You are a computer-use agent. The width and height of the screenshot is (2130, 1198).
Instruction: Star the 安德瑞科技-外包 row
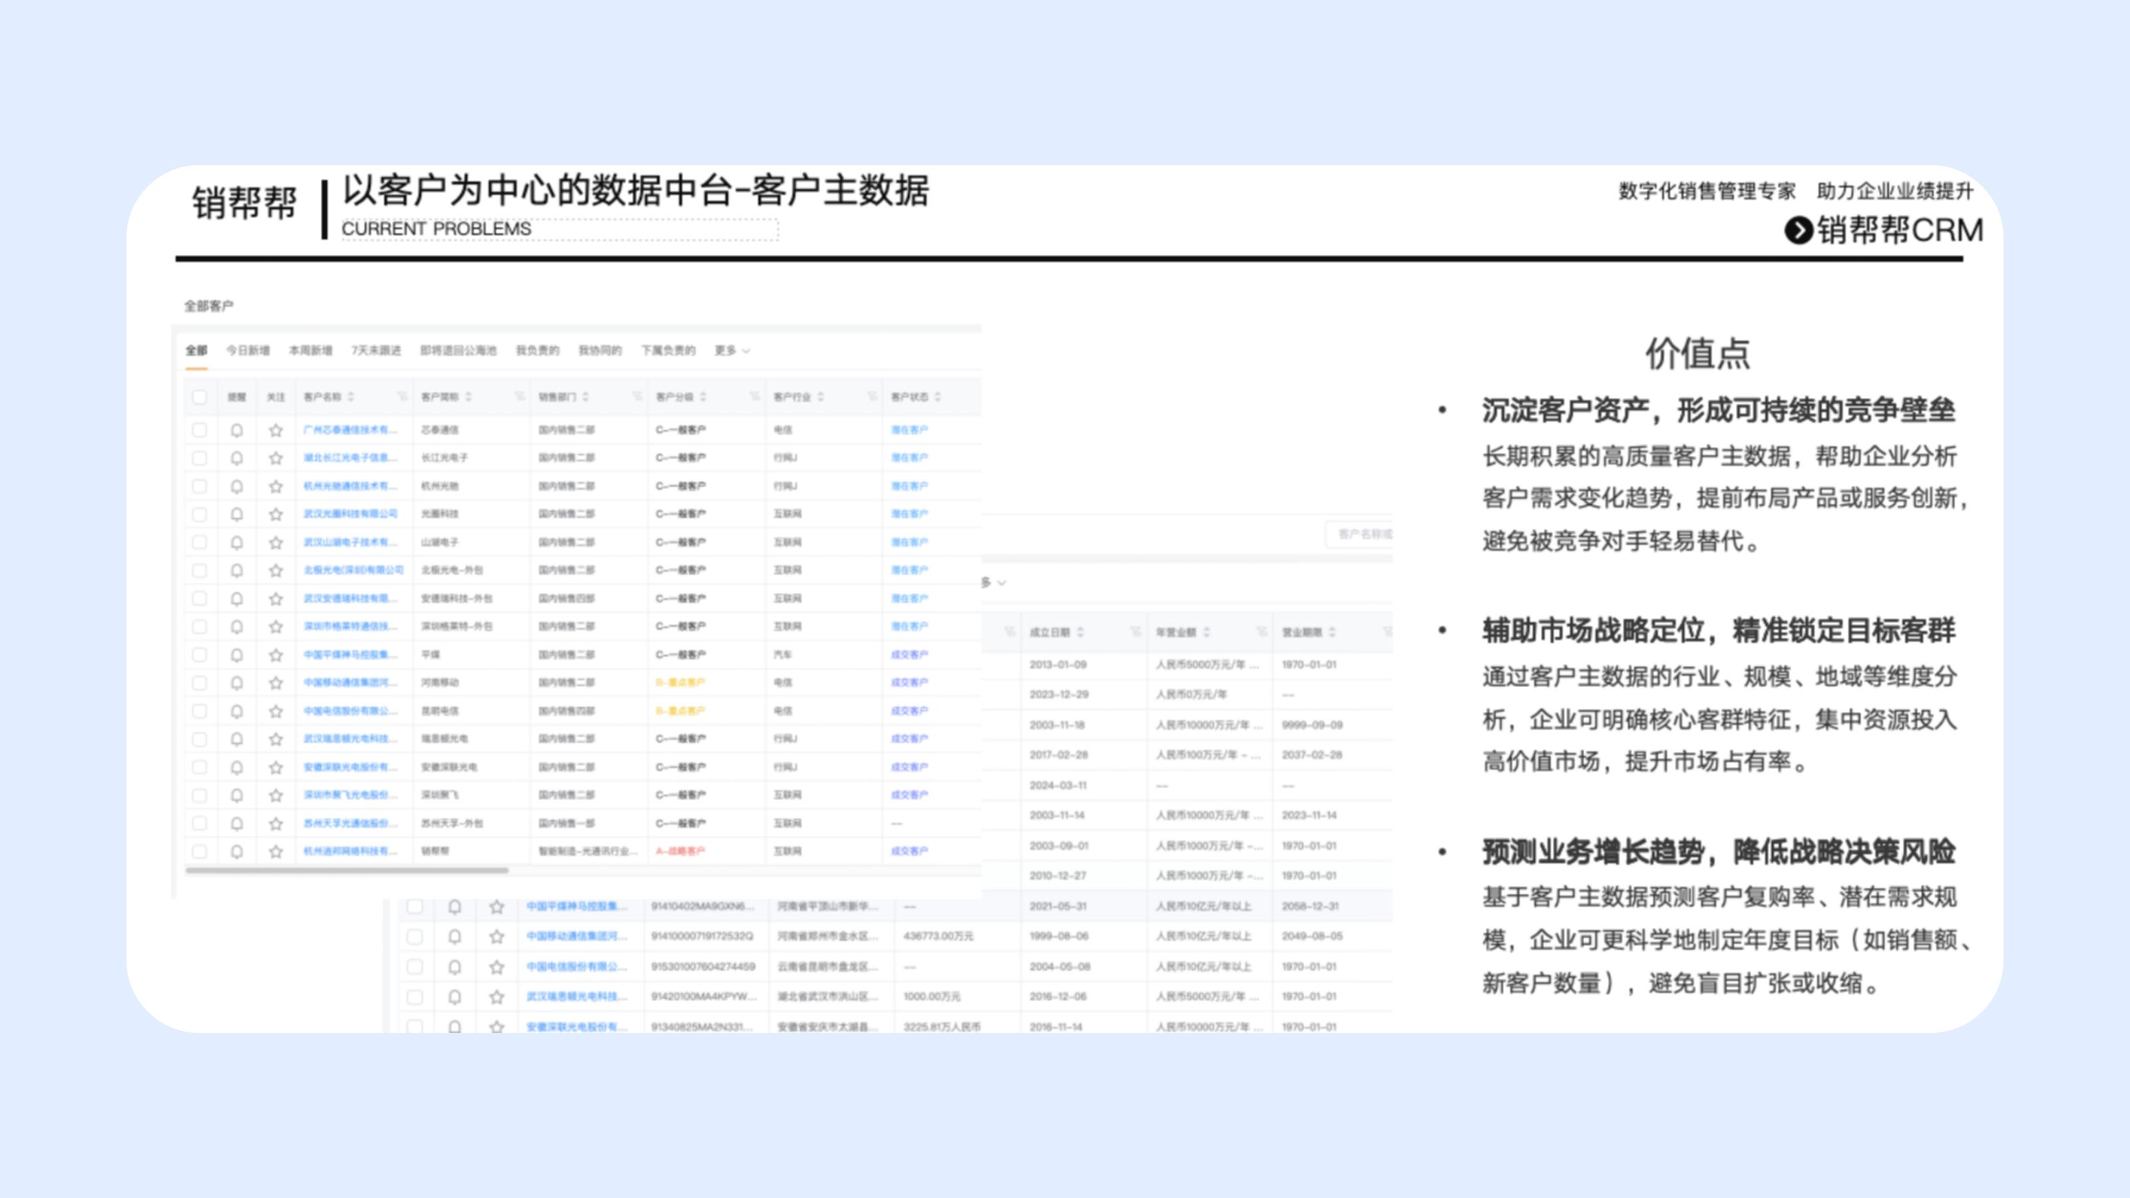click(276, 598)
